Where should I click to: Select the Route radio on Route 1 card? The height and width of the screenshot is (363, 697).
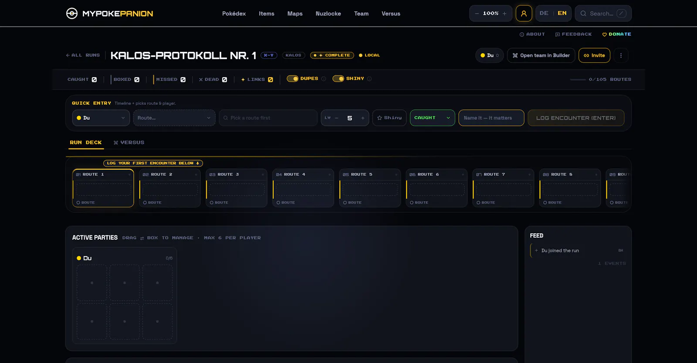(x=78, y=203)
